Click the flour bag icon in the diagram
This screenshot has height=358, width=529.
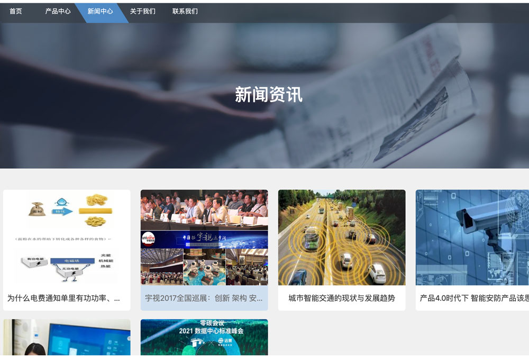pyautogui.click(x=37, y=208)
